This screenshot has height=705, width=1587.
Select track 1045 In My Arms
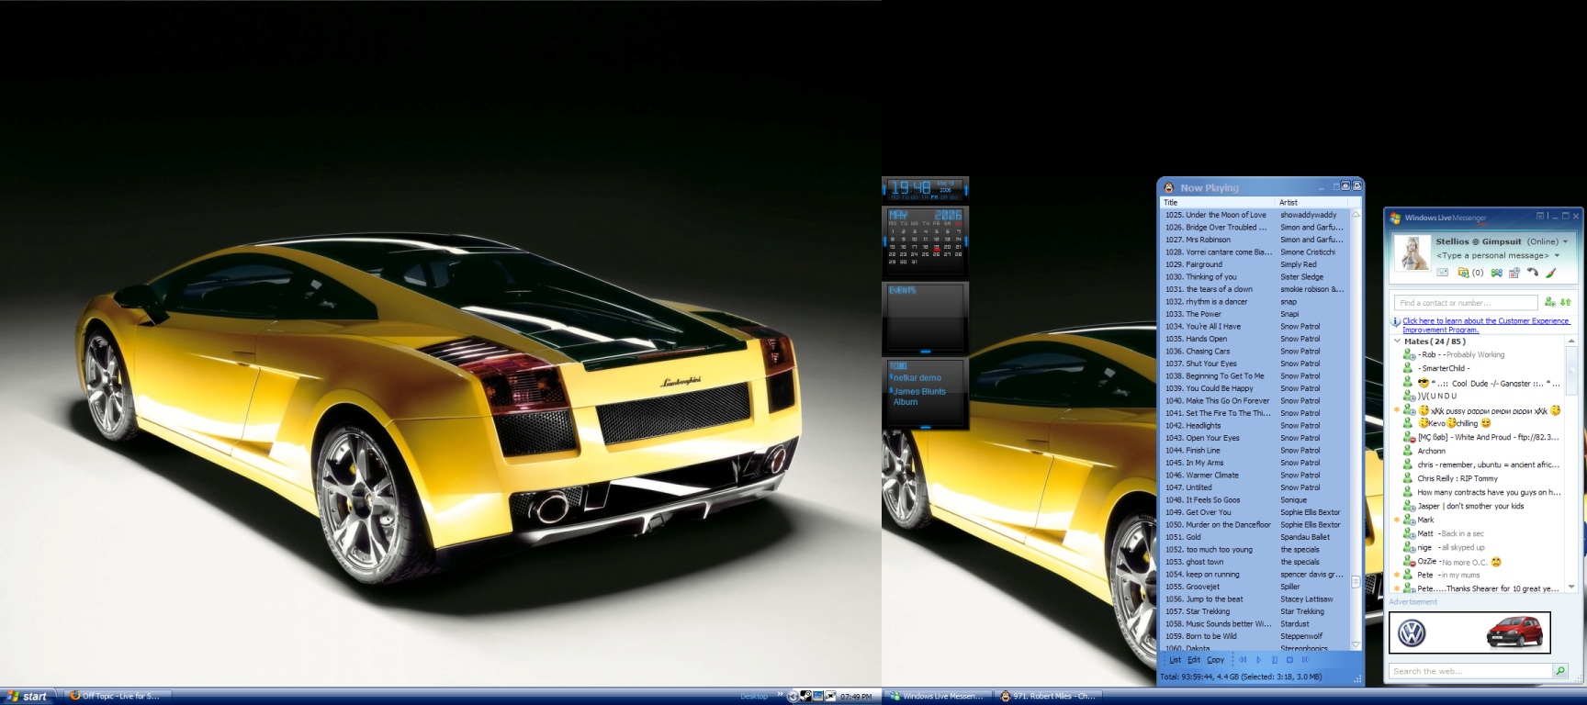tap(1255, 463)
